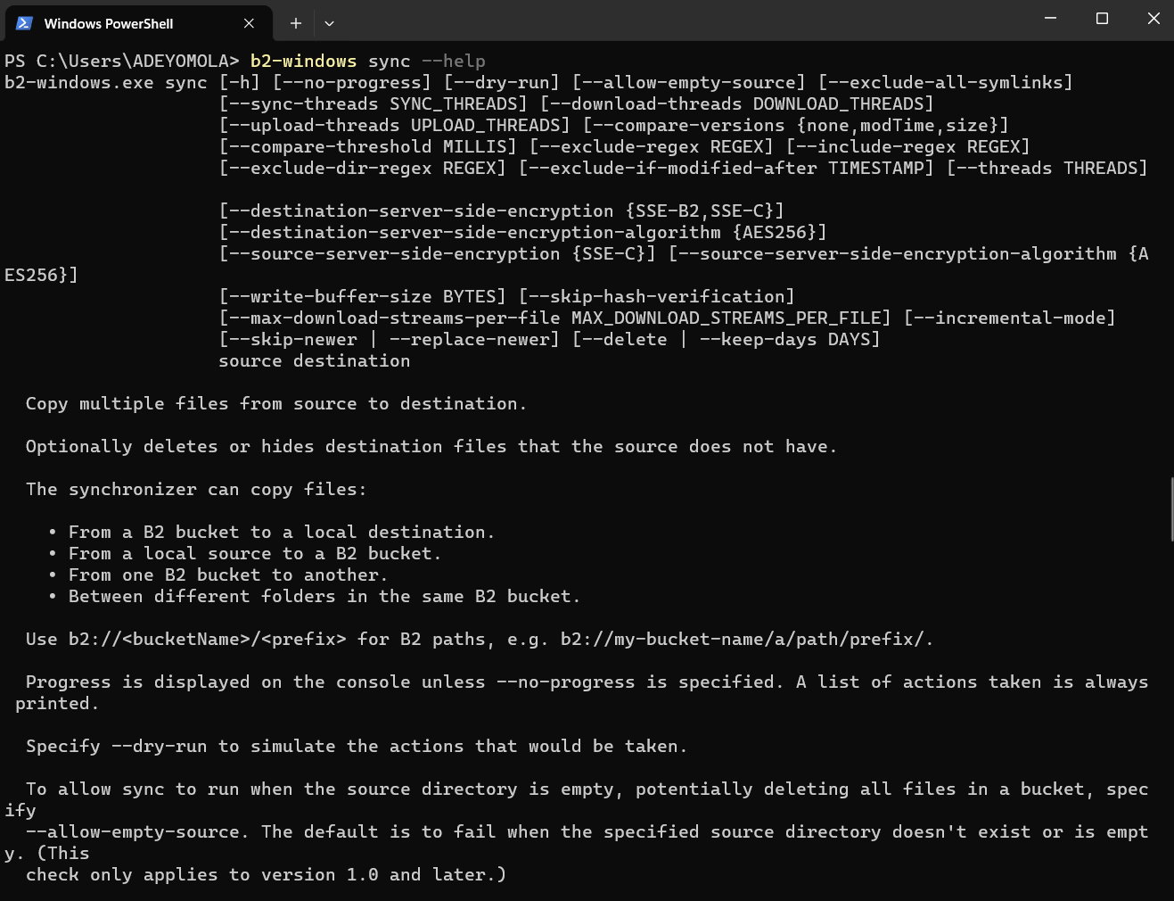Click '[--destination-server-side-encryption {SSE-B2,SSE-C}]' line
Viewport: 1174px width, 901px height.
pos(502,211)
